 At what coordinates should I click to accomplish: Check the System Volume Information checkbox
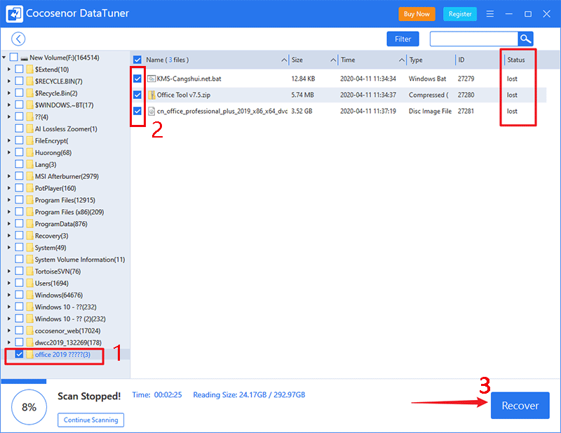pos(20,259)
